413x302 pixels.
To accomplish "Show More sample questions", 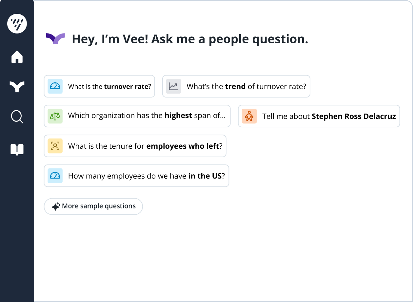I will (x=93, y=206).
